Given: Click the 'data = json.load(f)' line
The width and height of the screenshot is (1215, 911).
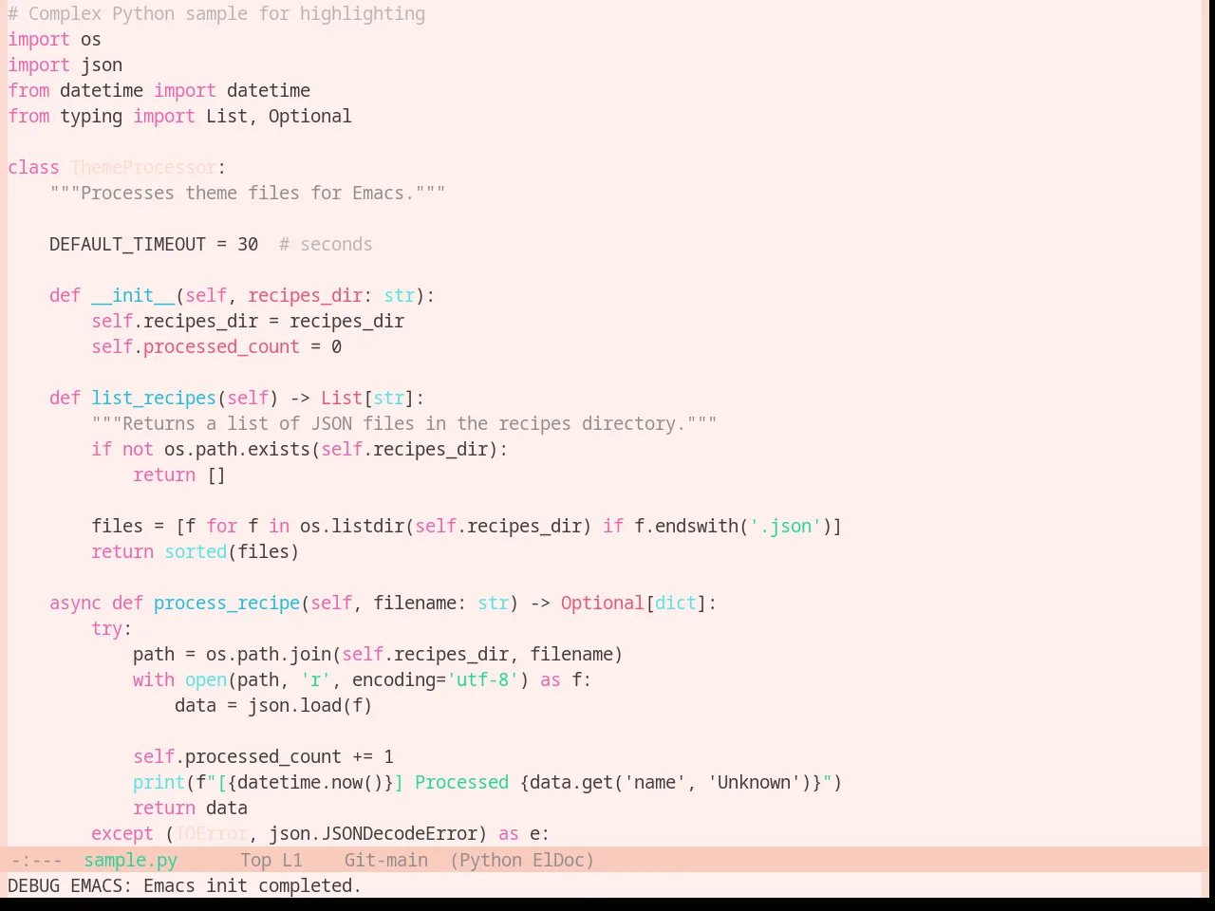Looking at the screenshot, I should tap(273, 706).
